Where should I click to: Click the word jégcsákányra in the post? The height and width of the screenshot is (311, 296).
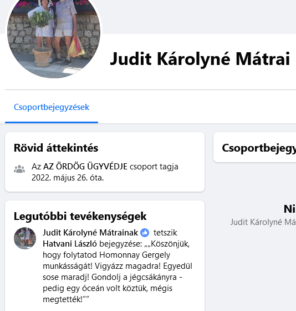coord(153,277)
